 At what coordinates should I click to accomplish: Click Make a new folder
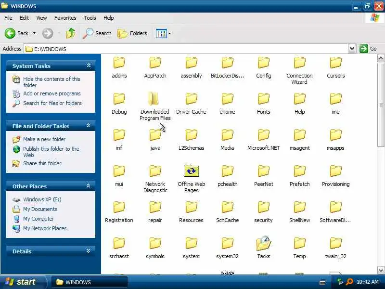click(x=39, y=139)
